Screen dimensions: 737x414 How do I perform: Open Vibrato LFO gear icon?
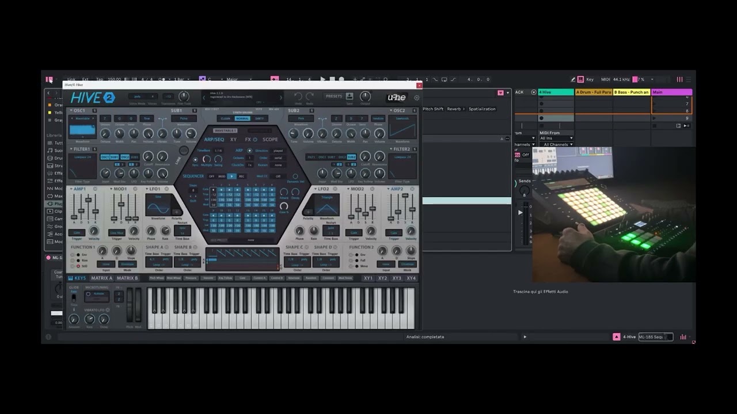click(108, 310)
